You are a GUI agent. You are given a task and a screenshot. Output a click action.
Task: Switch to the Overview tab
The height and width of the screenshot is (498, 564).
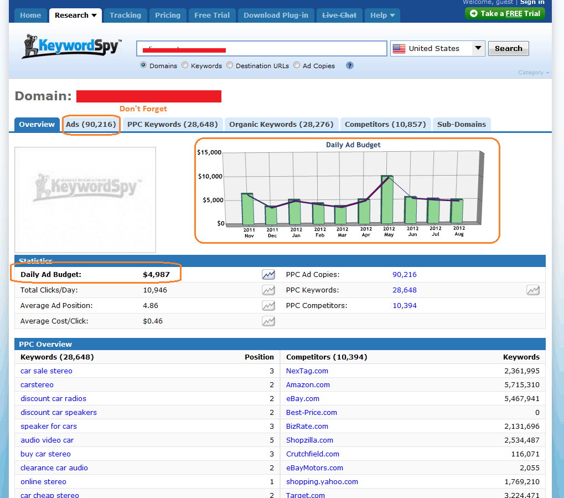[37, 125]
